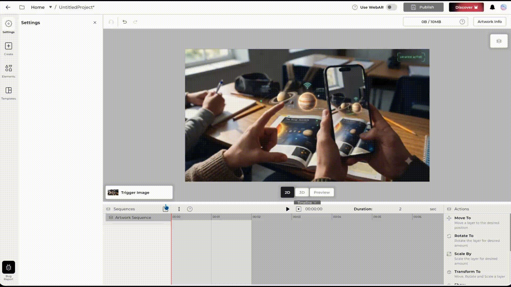Open the Templates panel
511x287 pixels.
coord(9,94)
